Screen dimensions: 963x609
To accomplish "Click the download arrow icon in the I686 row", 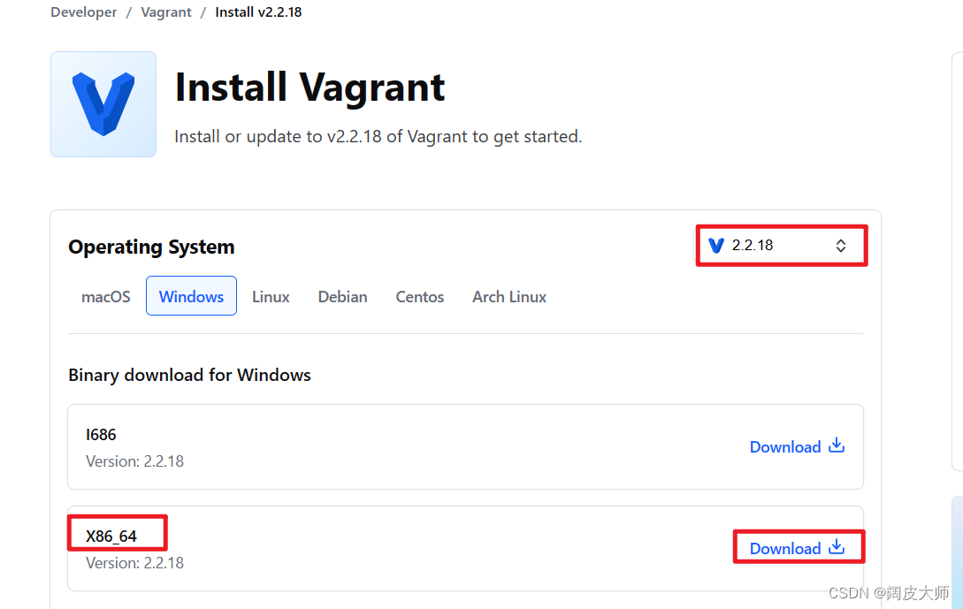I will [837, 445].
